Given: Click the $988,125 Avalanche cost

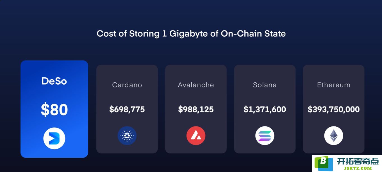Looking at the screenshot, I should coord(196,109).
